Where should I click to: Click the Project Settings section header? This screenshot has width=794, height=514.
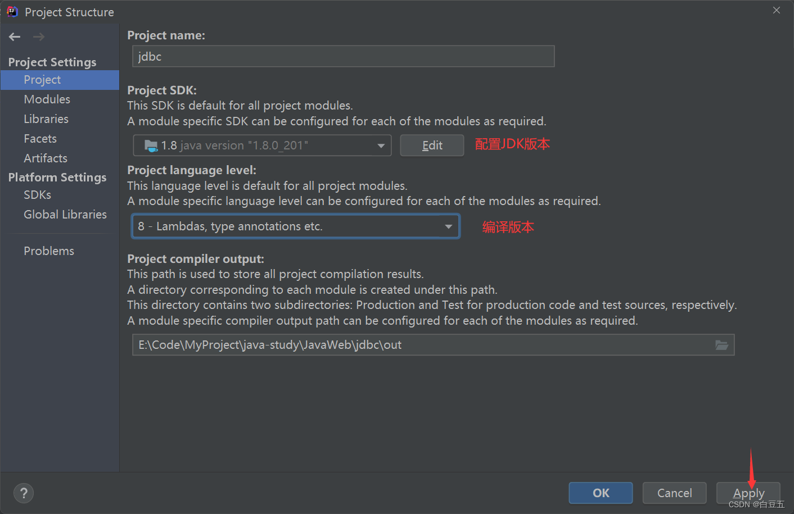click(x=52, y=62)
